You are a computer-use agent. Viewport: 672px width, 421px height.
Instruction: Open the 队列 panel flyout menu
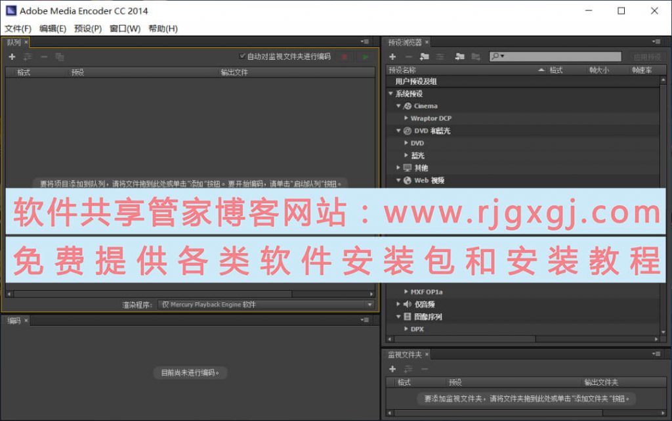pos(365,41)
